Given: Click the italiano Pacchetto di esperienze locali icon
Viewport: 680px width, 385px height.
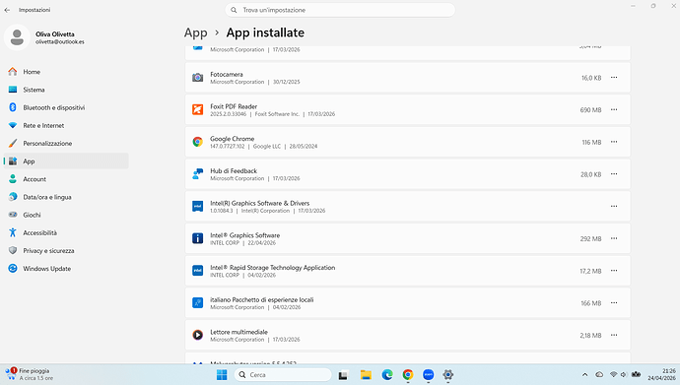Looking at the screenshot, I should [198, 302].
